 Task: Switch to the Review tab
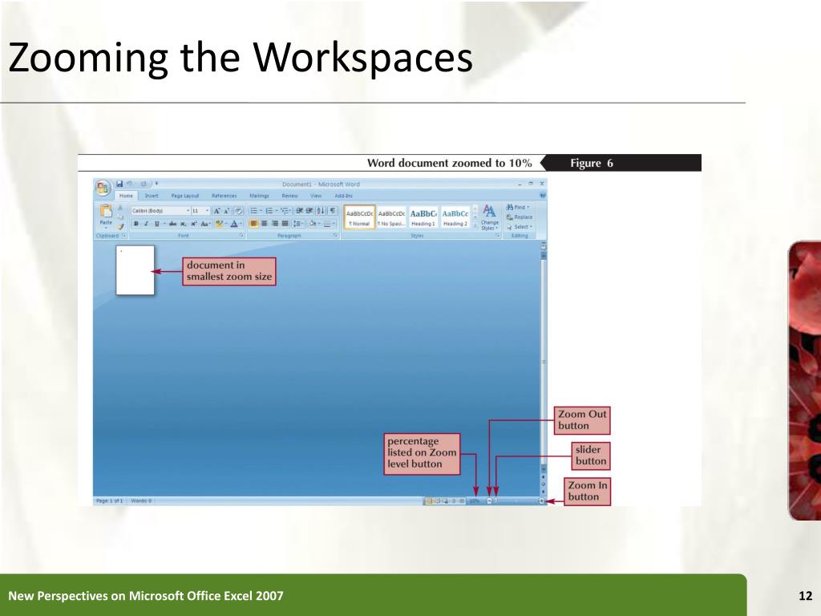(x=289, y=196)
